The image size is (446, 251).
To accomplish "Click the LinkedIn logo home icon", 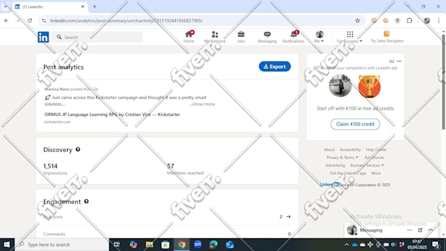I will [43, 37].
